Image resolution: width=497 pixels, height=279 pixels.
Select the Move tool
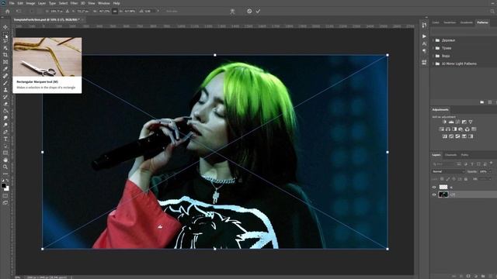pos(5,27)
